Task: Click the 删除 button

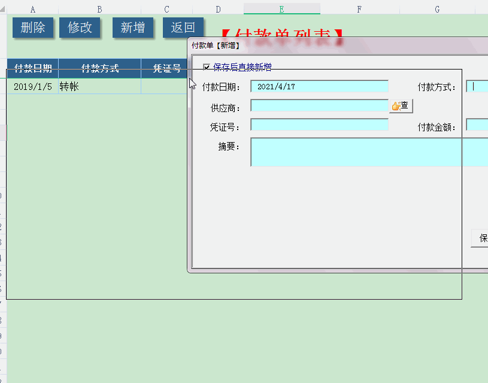Action: tap(33, 28)
